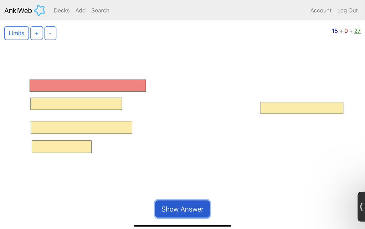Click the "-" button next to Limits
The width and height of the screenshot is (365, 229).
pos(50,33)
